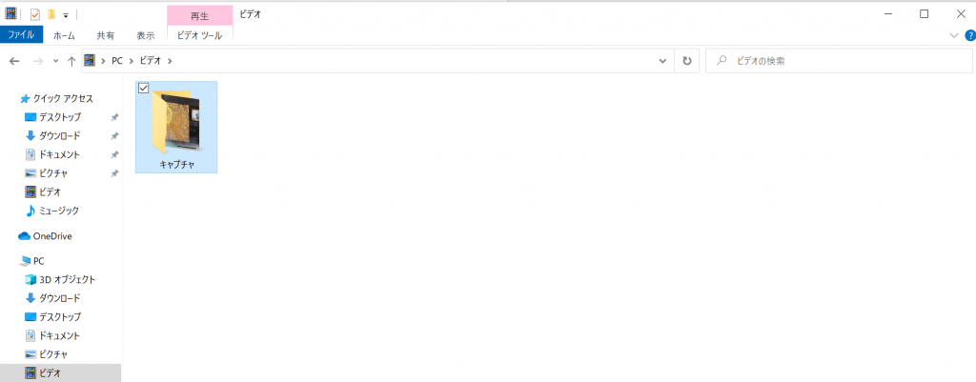Refresh the ビデオ folder view
This screenshot has height=382, width=976.
point(686,61)
